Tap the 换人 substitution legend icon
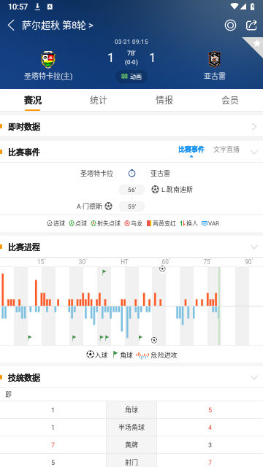This screenshot has height=467, width=263. point(183,223)
